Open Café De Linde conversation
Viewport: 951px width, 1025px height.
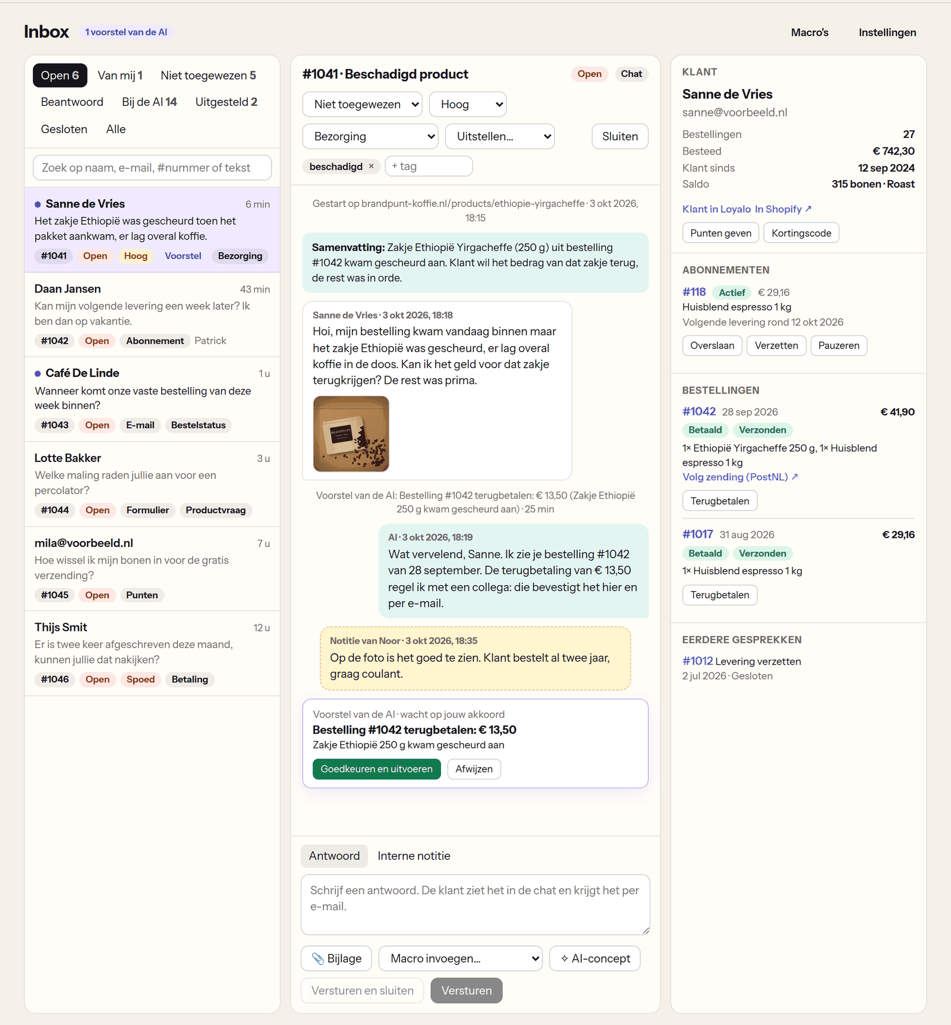(x=152, y=400)
